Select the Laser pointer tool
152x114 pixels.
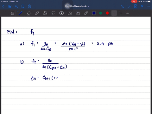coord(86,13)
